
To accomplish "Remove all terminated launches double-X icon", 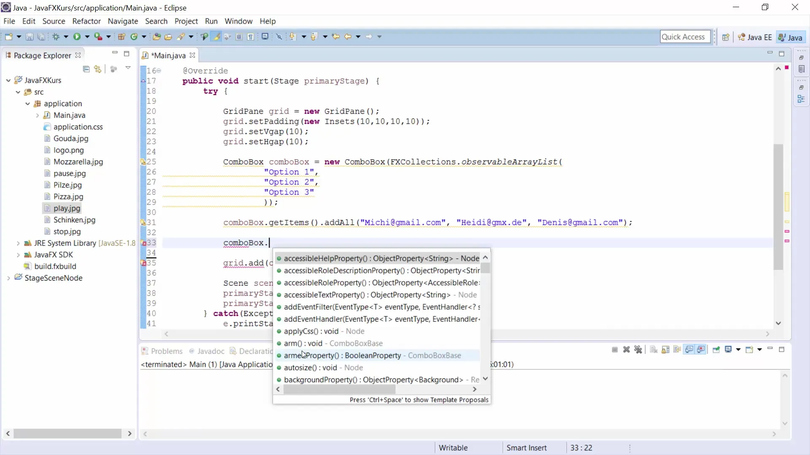I will [x=638, y=350].
